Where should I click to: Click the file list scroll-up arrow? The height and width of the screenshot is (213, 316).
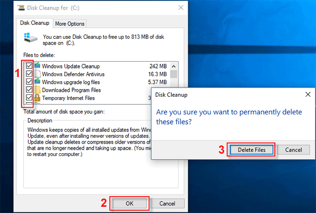tap(173, 66)
